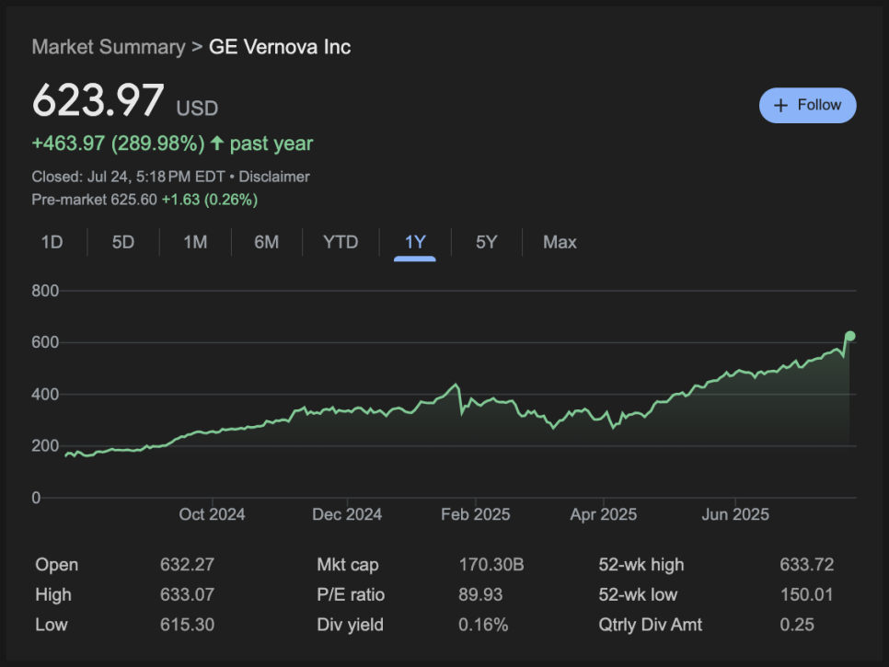This screenshot has height=667, width=889.
Task: Click the Qtrly Div Amt value 0.25
Action: point(797,625)
